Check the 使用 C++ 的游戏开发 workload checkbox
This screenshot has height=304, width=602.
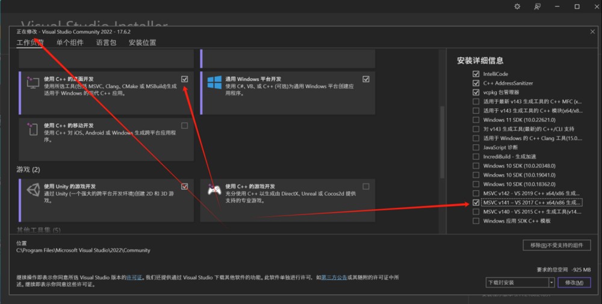(x=366, y=186)
